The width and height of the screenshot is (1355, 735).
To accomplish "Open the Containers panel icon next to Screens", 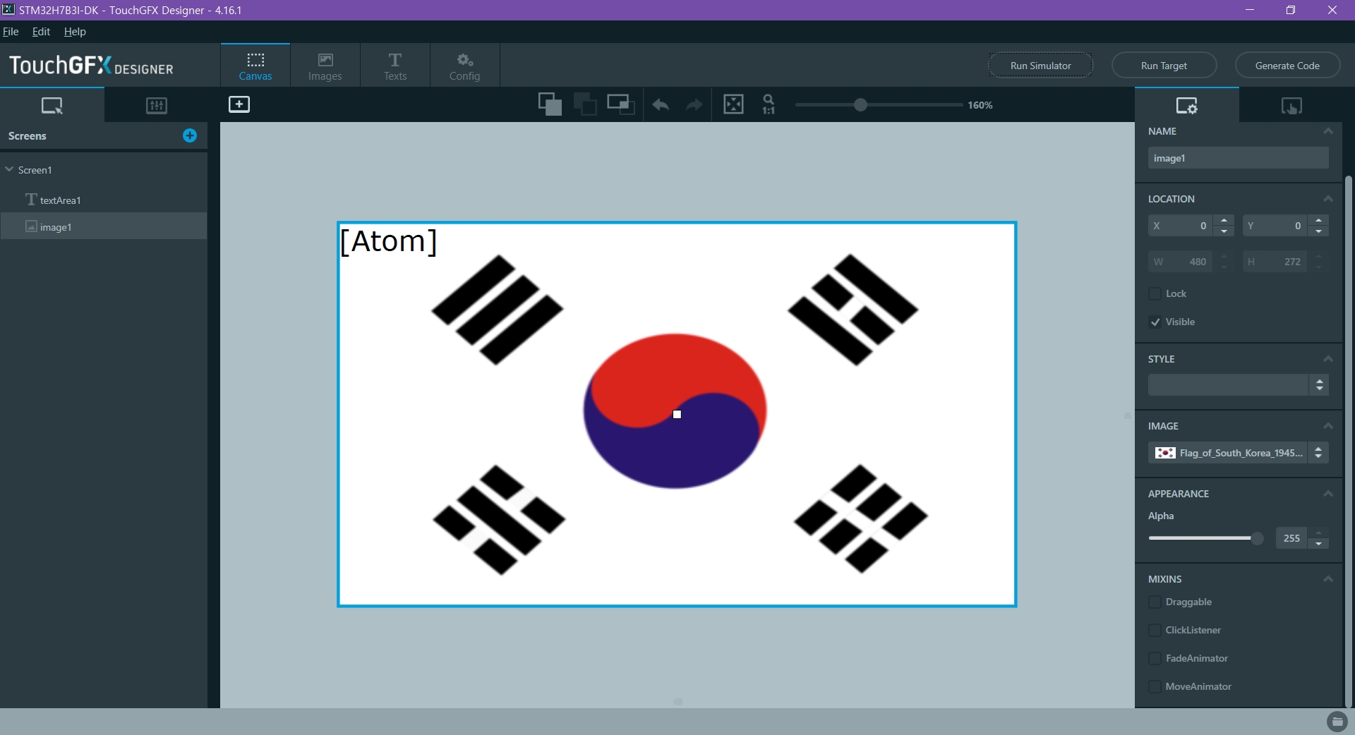I will tap(156, 106).
